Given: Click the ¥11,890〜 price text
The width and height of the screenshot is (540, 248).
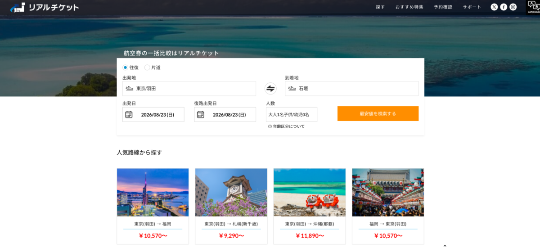Looking at the screenshot, I should tap(310, 236).
